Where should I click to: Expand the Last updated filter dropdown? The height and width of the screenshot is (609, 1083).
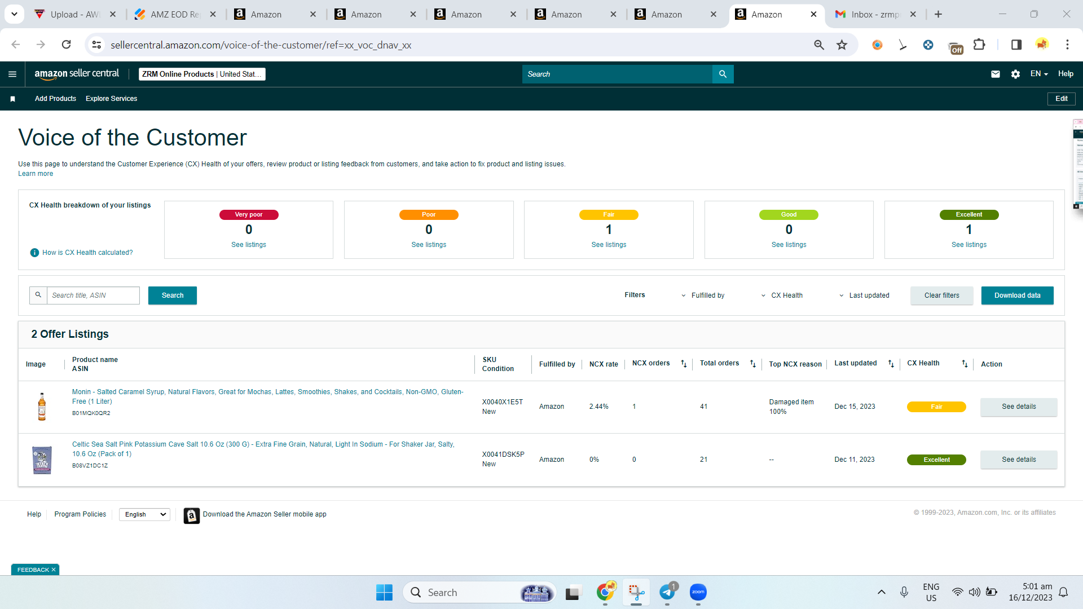point(864,295)
